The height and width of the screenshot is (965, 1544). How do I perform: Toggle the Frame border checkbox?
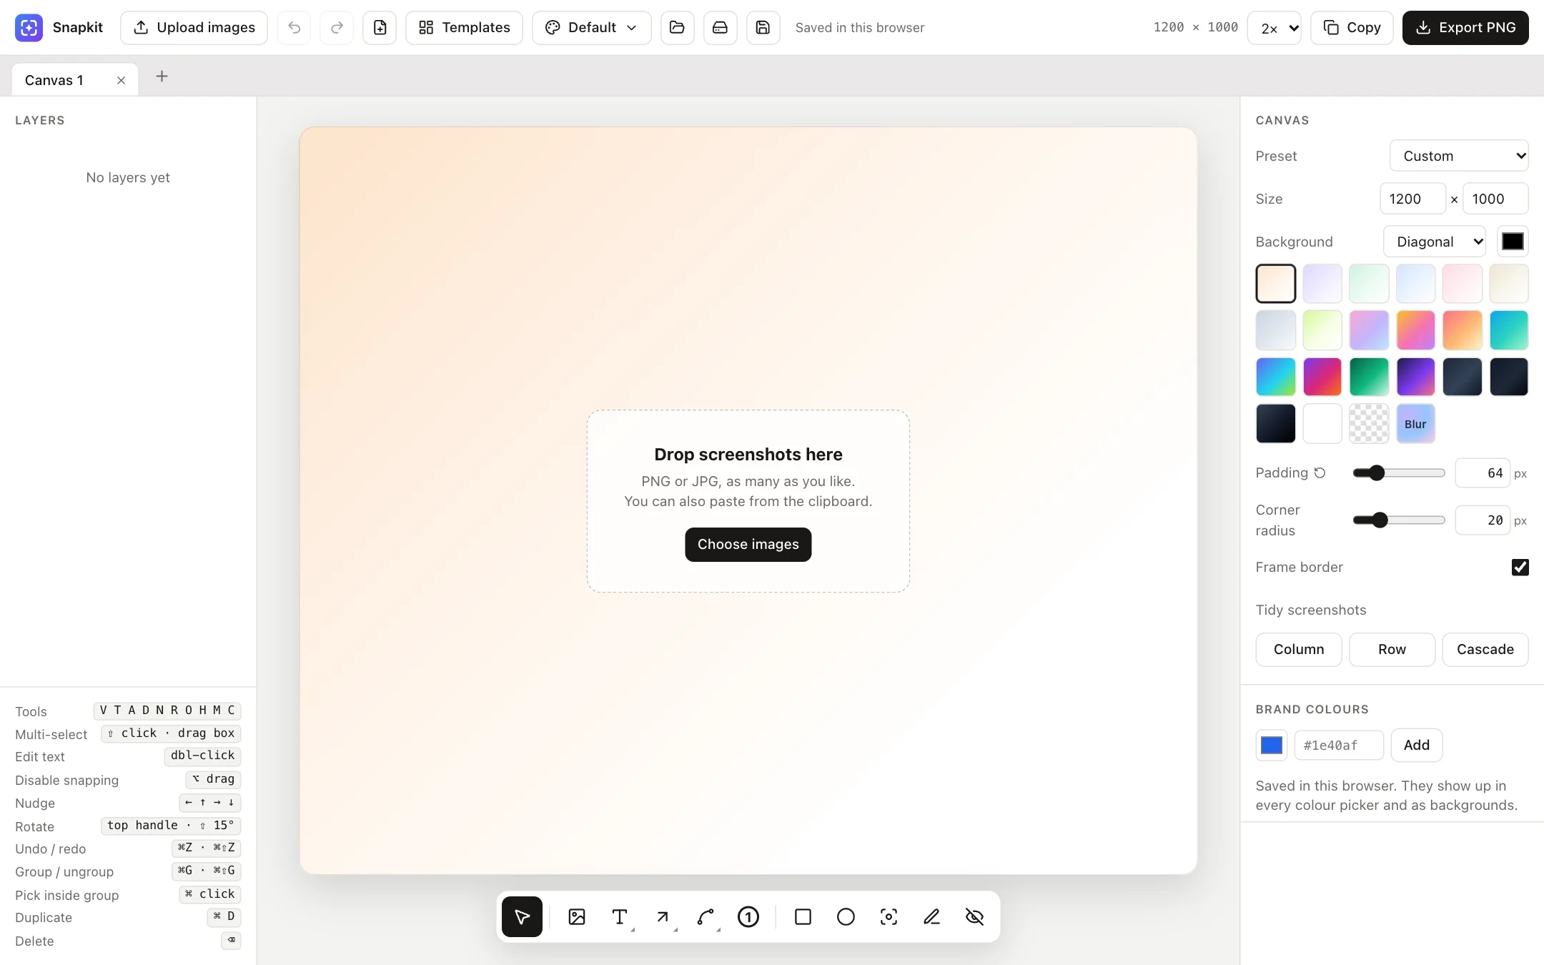pos(1520,567)
